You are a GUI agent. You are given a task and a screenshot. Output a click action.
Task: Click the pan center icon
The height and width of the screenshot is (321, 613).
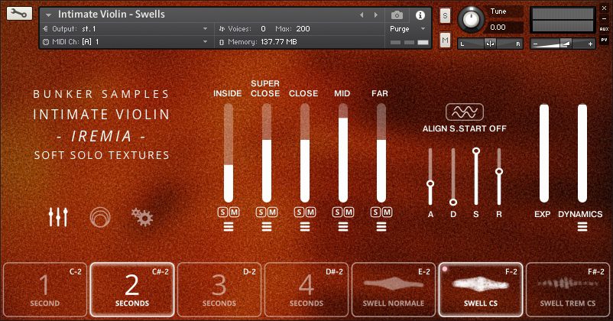(490, 44)
